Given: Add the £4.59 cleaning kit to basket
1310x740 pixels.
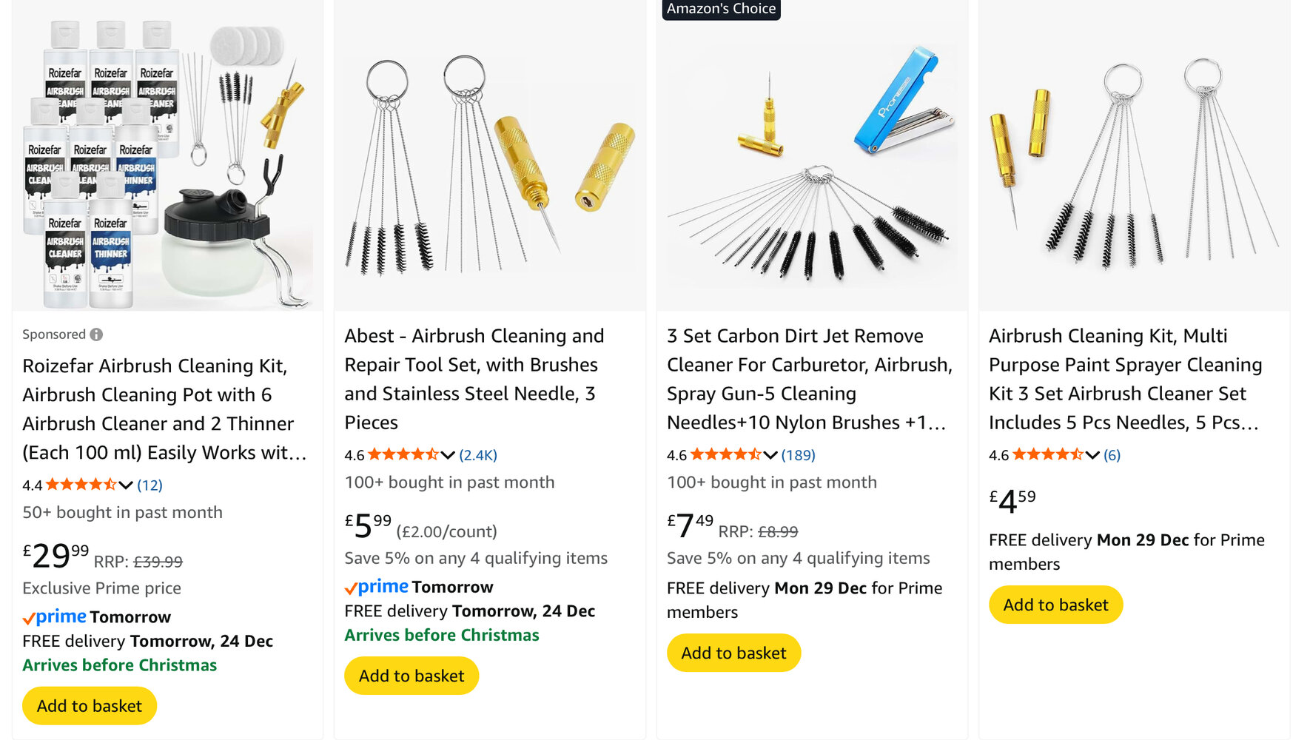Looking at the screenshot, I should (x=1055, y=605).
